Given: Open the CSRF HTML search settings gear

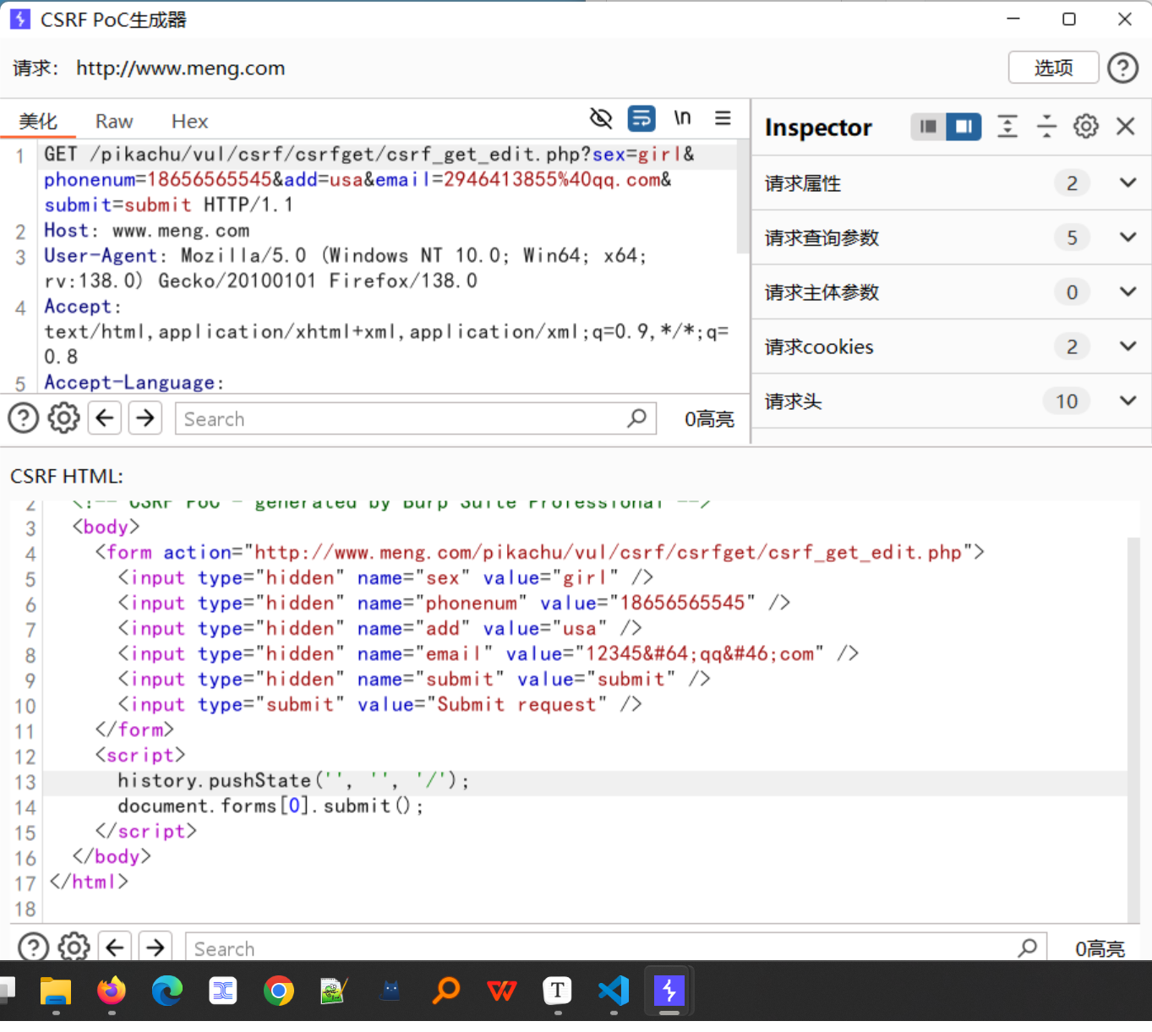Looking at the screenshot, I should pyautogui.click(x=74, y=947).
